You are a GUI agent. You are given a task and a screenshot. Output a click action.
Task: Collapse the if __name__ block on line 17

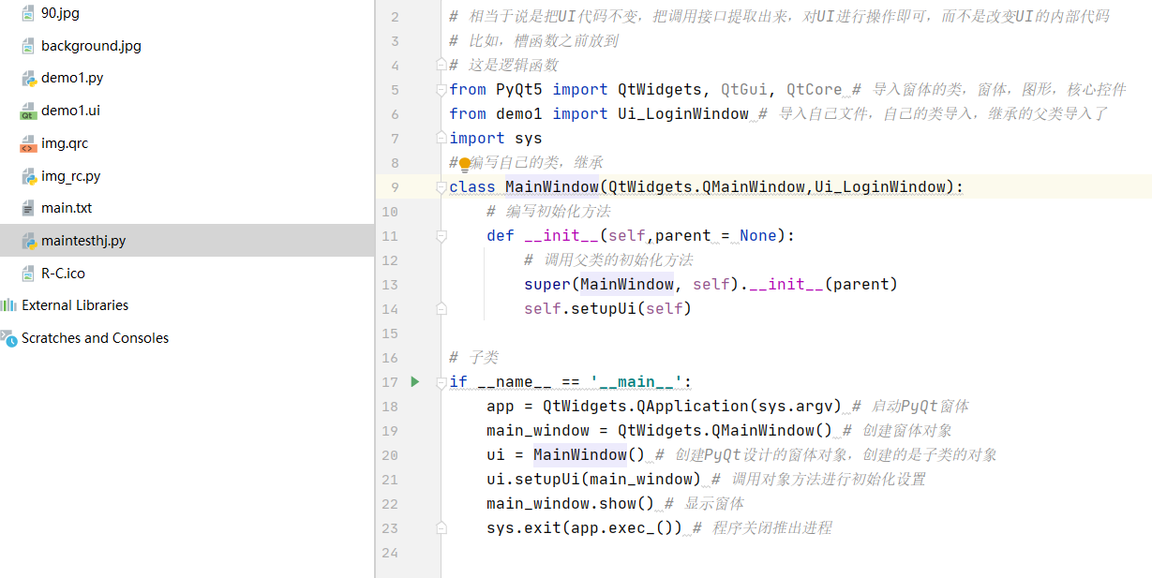441,381
